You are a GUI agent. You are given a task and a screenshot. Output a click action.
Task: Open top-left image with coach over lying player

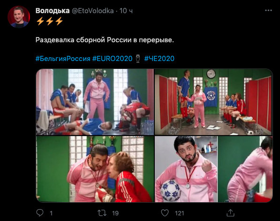tap(95, 102)
